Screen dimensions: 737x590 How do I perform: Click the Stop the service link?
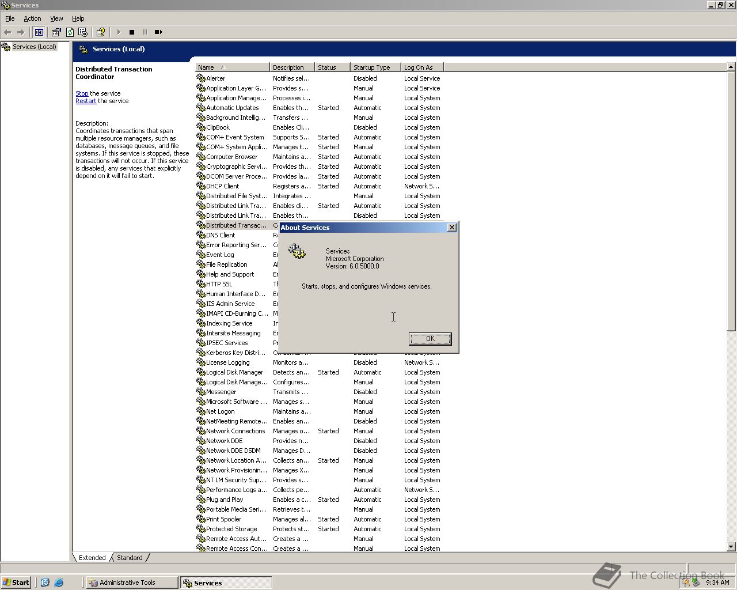(82, 93)
